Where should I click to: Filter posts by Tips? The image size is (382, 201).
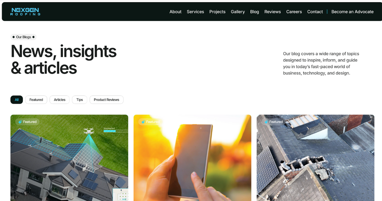[x=80, y=100]
